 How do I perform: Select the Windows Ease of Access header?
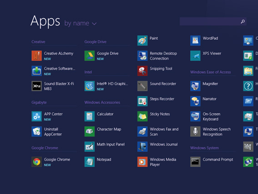210,72
